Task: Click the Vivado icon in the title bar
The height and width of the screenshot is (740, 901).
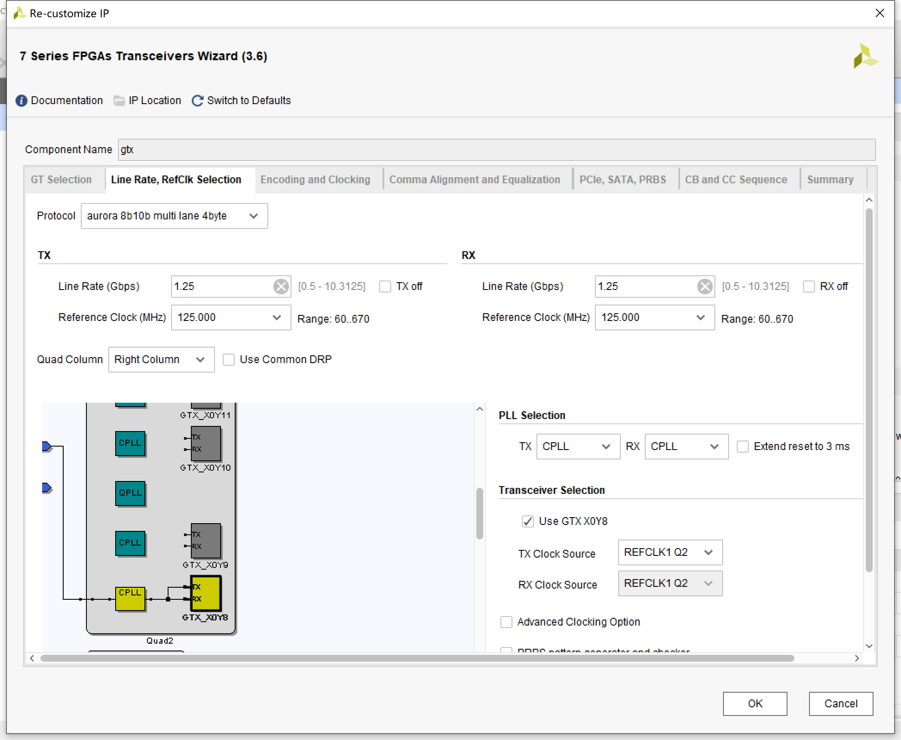Action: point(19,13)
